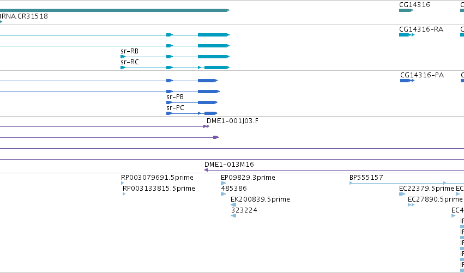Screen dimensions: 464x273
Task: Select EP09829.3prime label
Action: point(248,178)
